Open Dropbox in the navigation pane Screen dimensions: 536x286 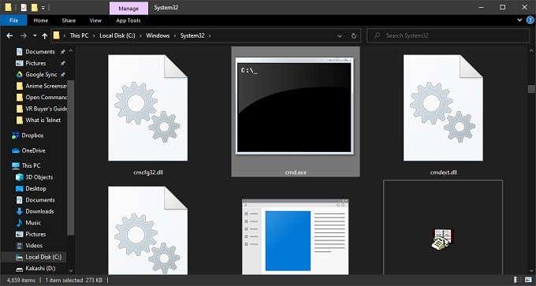coord(32,136)
